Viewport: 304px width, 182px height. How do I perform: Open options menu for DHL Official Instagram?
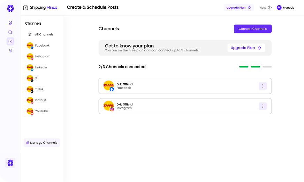coord(263,106)
